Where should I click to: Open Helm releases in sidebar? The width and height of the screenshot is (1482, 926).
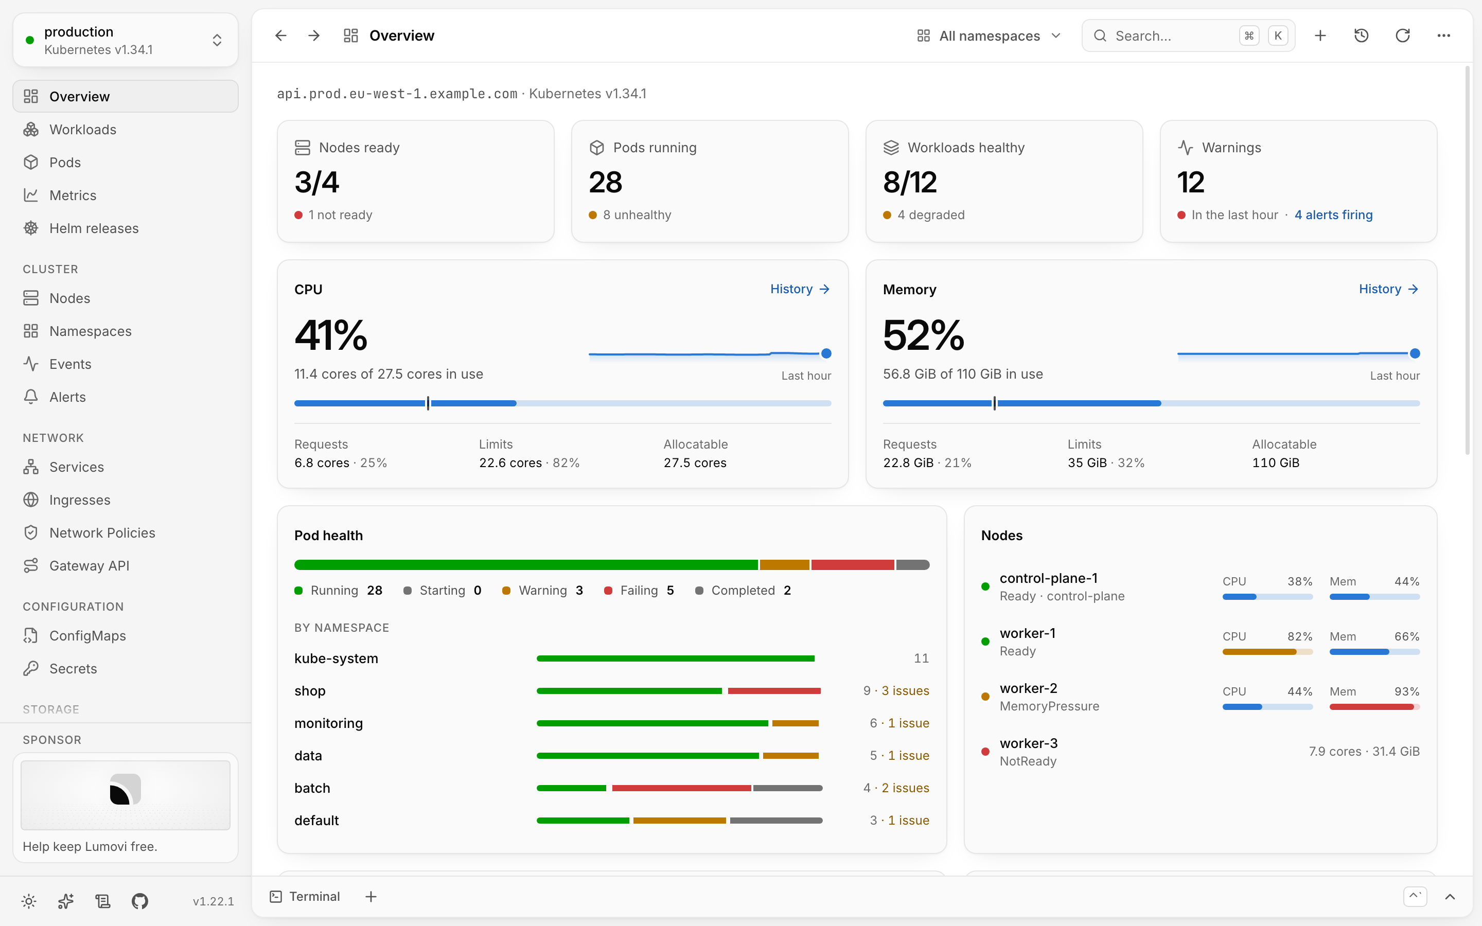126,228
